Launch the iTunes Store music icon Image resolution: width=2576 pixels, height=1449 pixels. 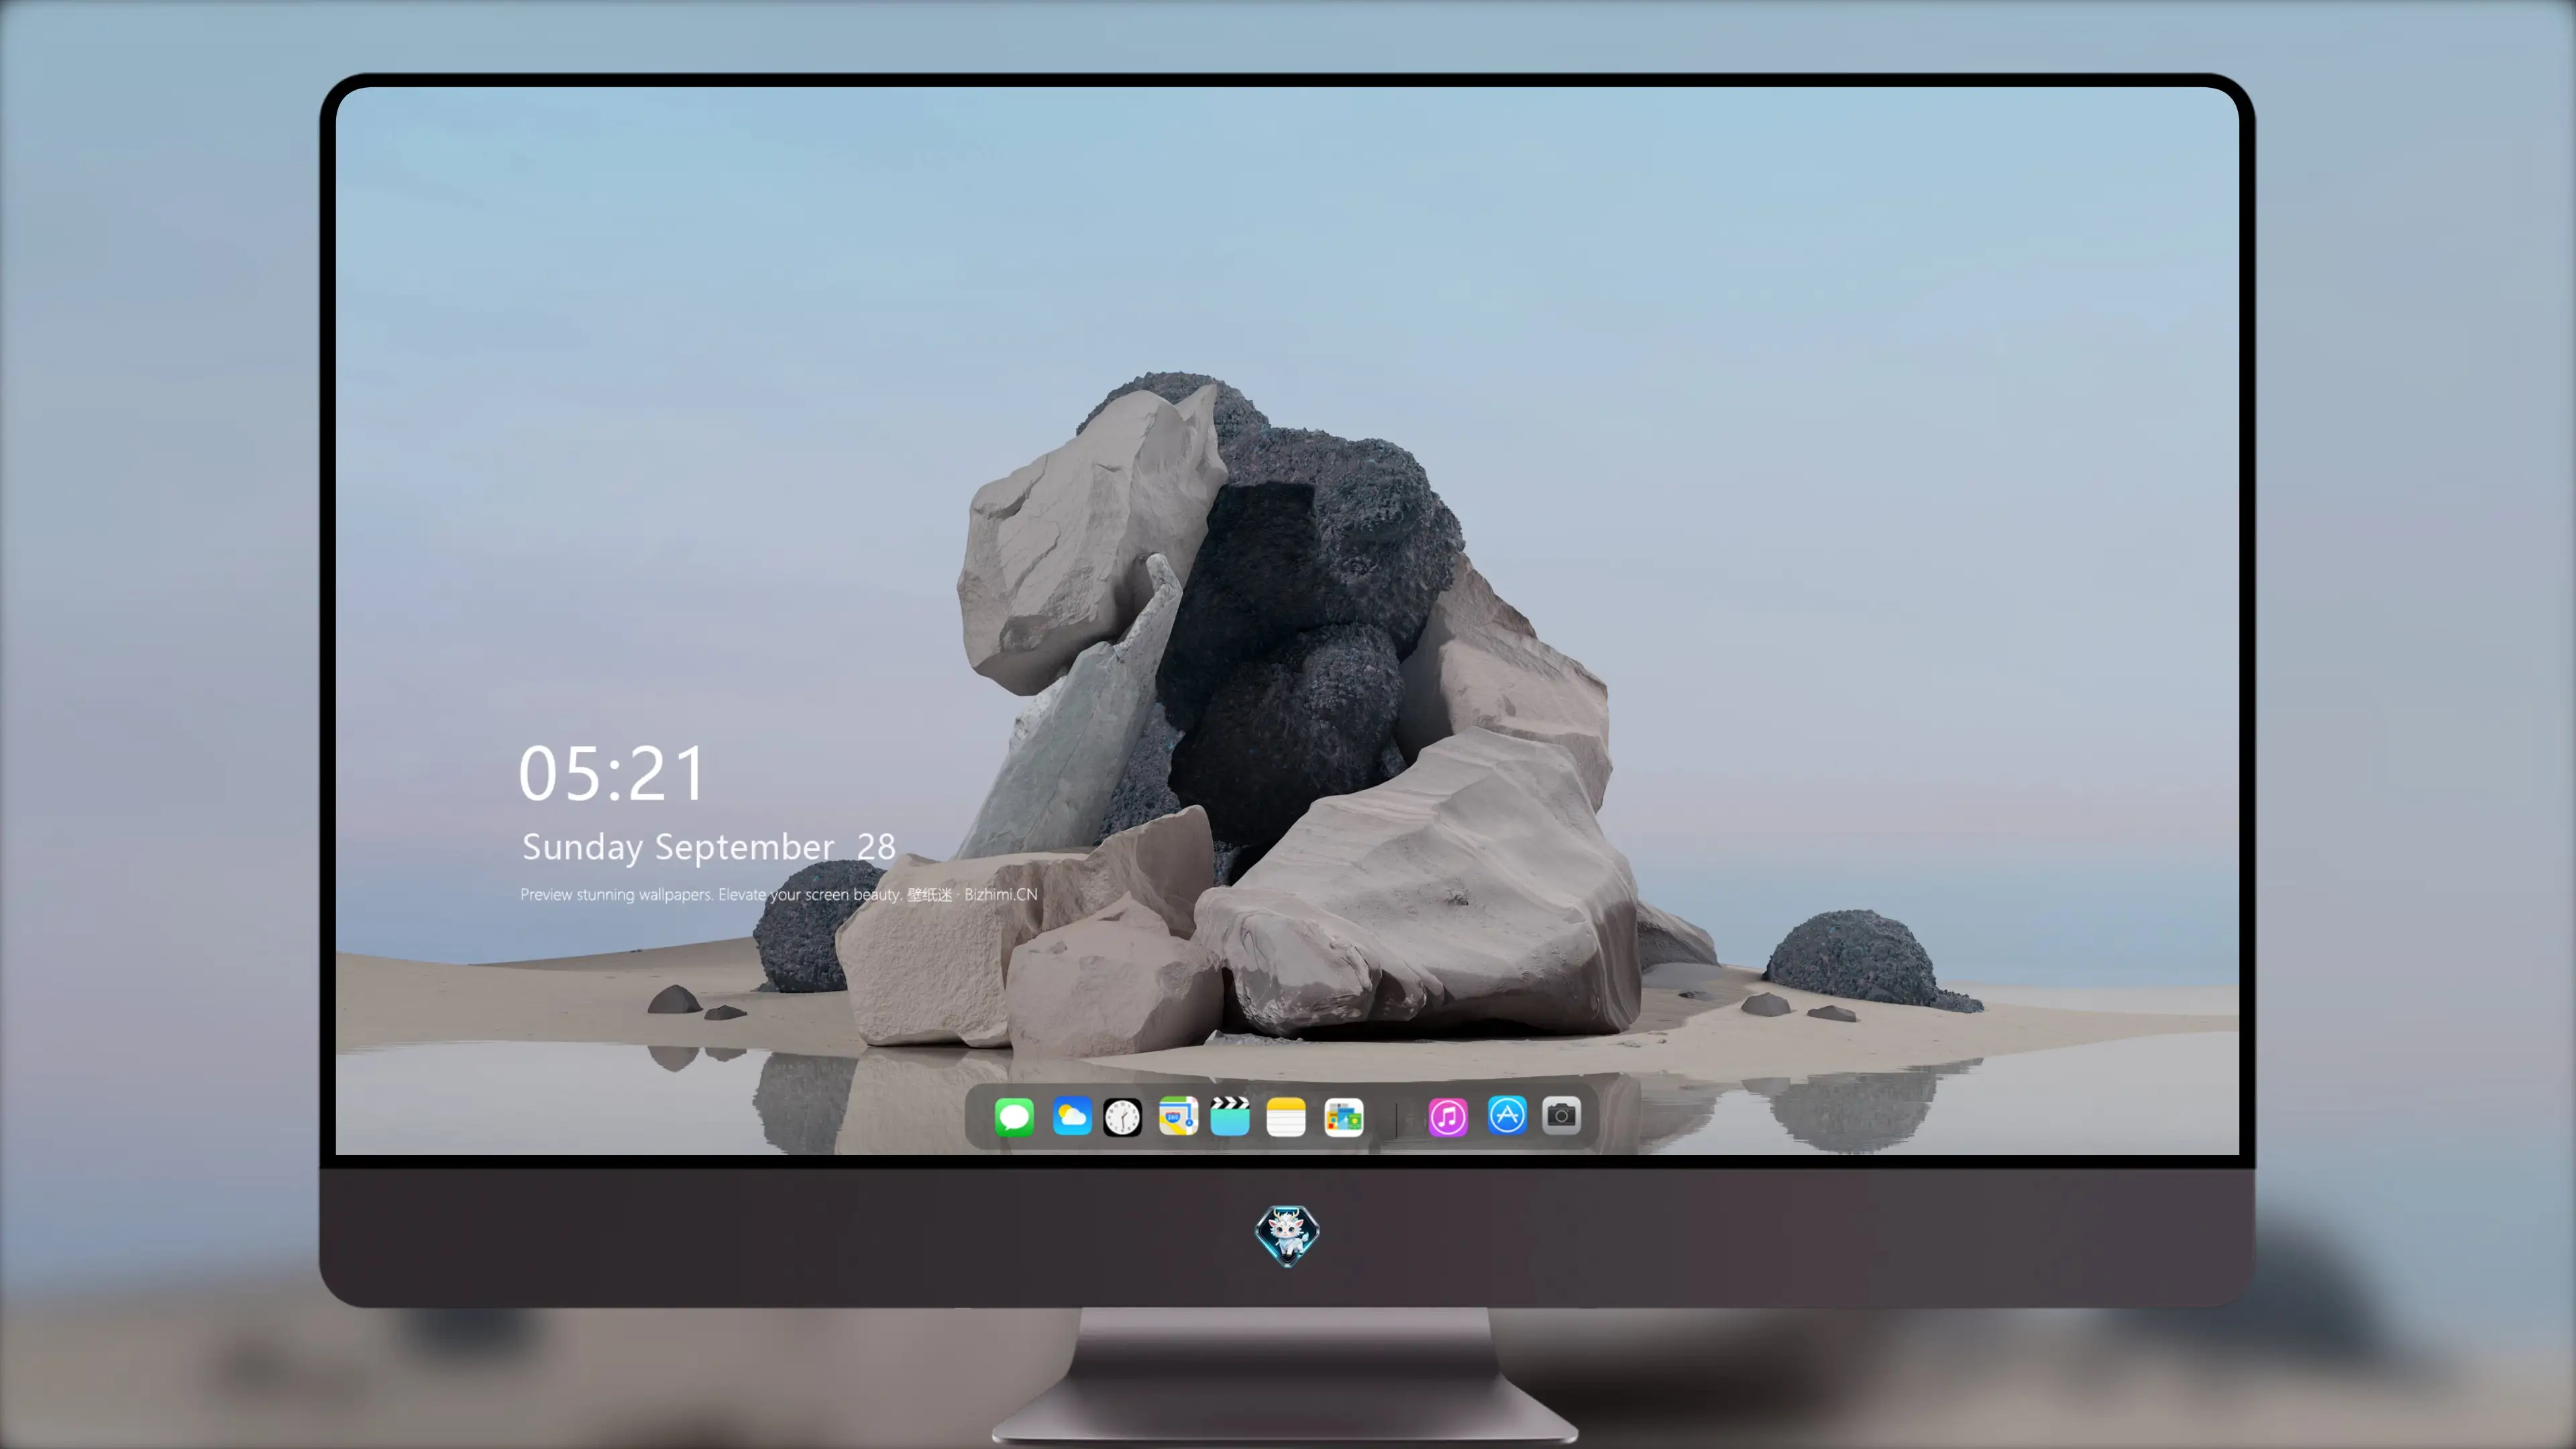(x=1448, y=1116)
